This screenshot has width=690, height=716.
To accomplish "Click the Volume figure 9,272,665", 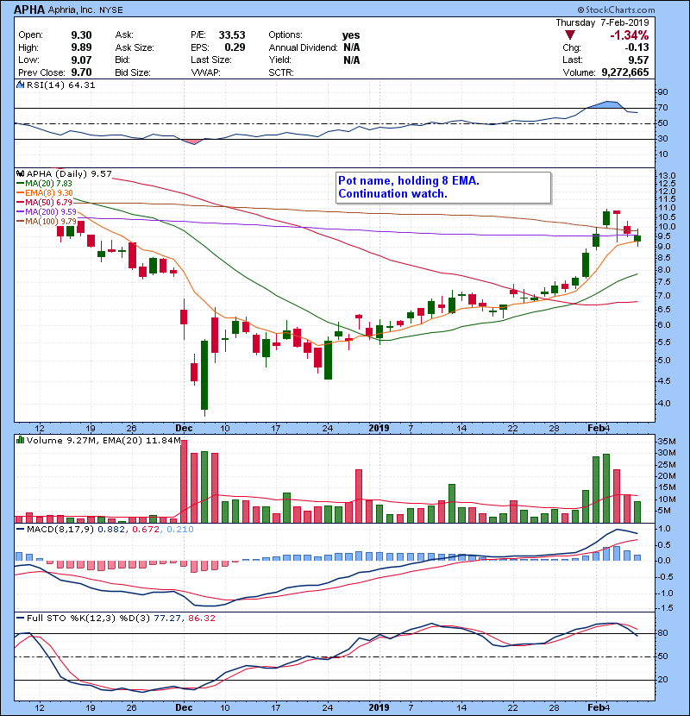I will tap(625, 72).
